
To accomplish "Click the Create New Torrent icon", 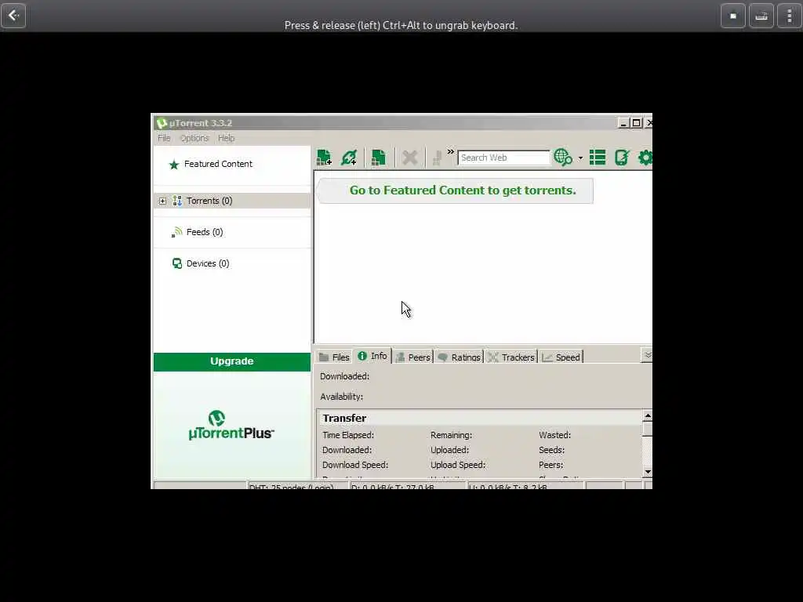I will (x=379, y=158).
